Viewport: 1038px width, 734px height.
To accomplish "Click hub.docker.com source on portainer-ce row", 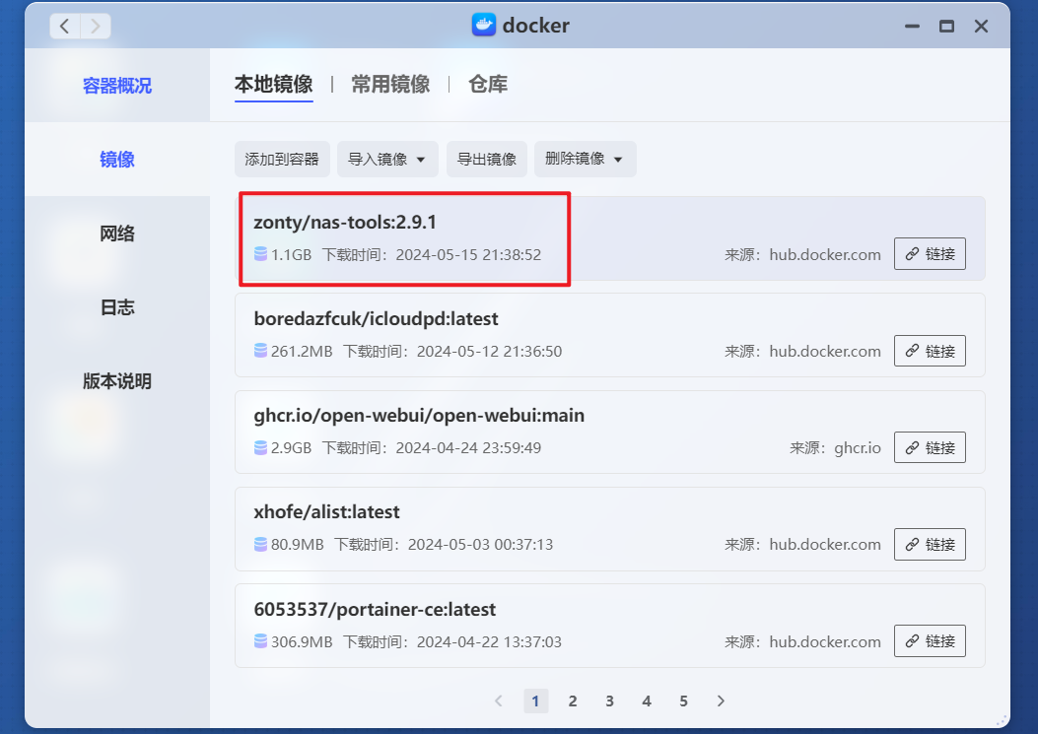I will (825, 642).
